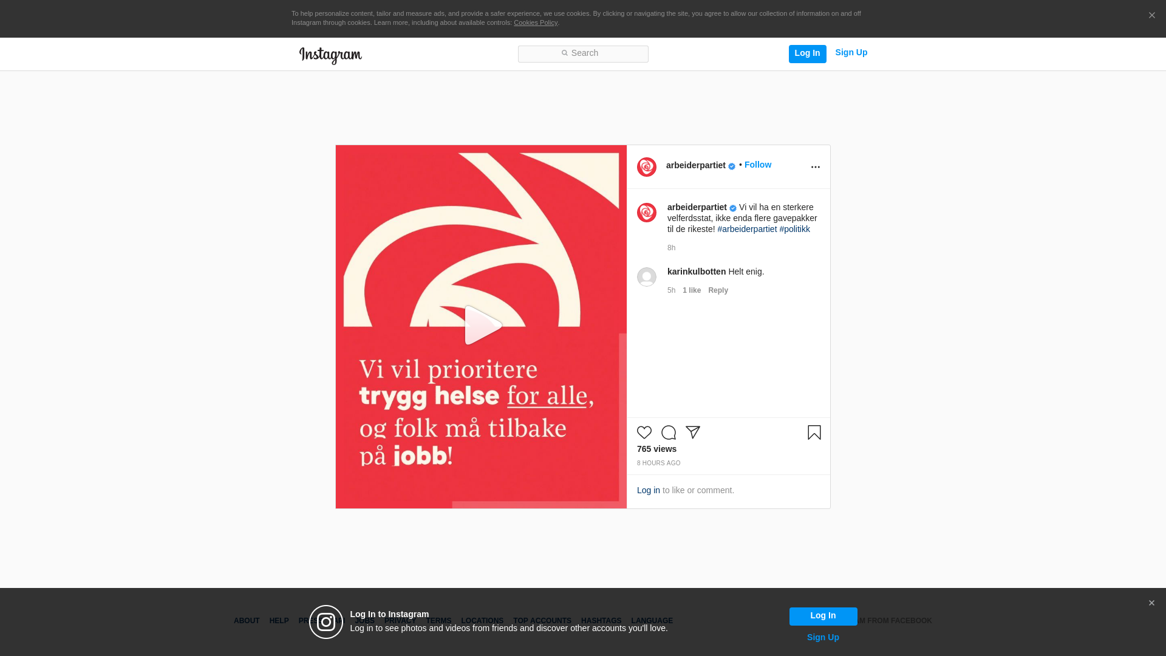Viewport: 1166px width, 656px height.
Task: Follow the arbeiderpartiet account
Action: (758, 165)
